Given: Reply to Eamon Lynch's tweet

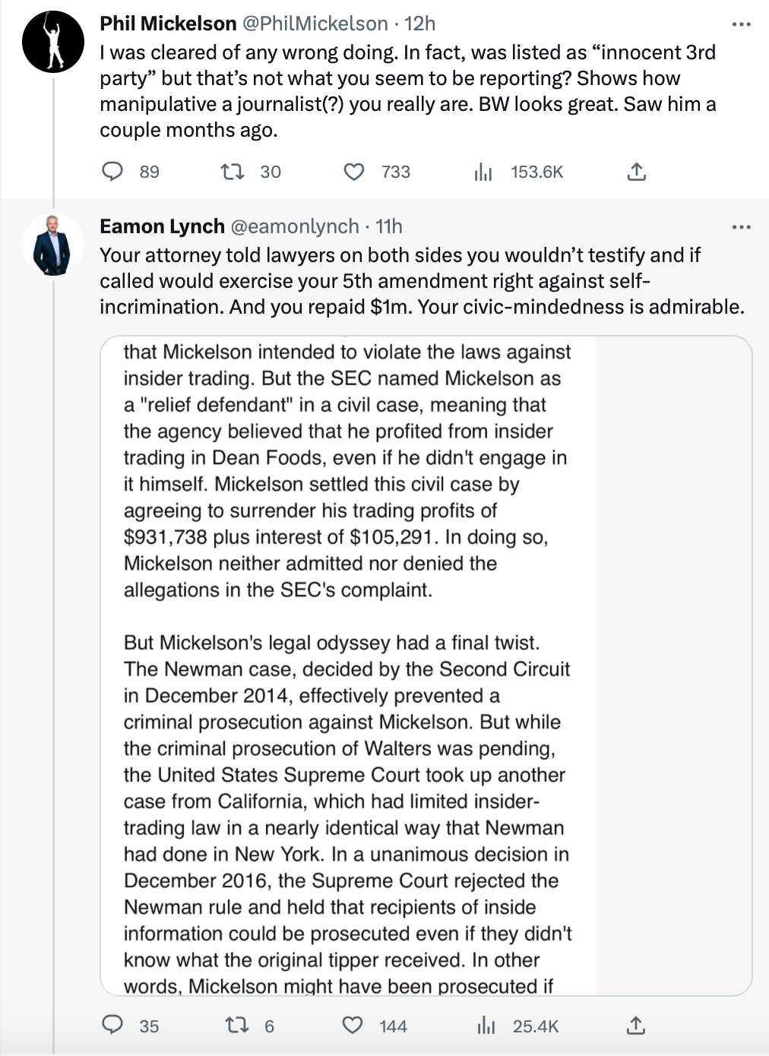Looking at the screenshot, I should [112, 1026].
